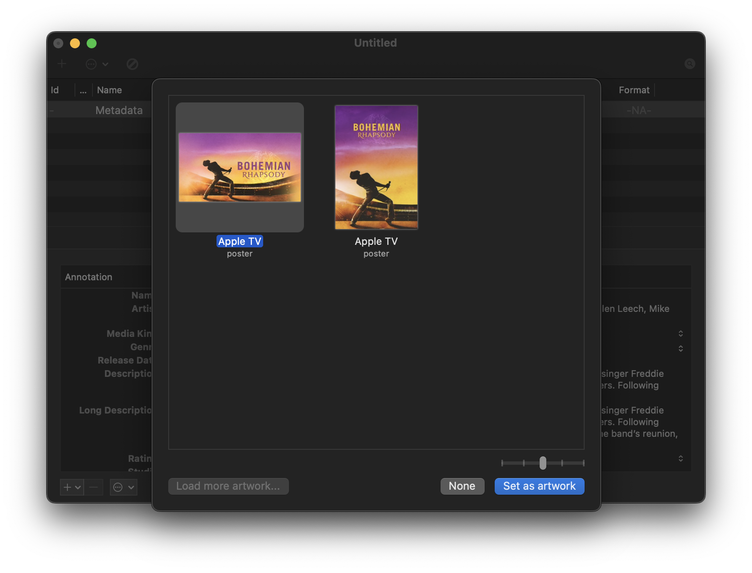The height and width of the screenshot is (573, 752).
Task: Open the bottom ellipsis action dropdown
Action: (124, 487)
